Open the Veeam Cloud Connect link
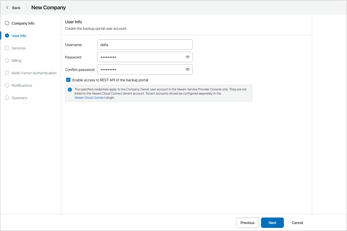This screenshot has width=347, height=231. (x=90, y=98)
